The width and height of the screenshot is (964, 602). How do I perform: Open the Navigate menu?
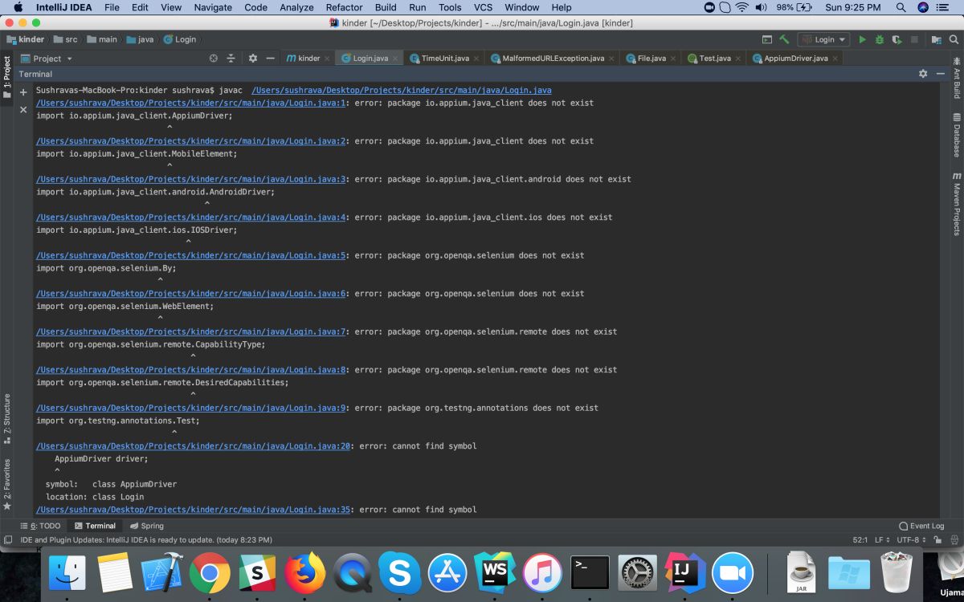[213, 7]
